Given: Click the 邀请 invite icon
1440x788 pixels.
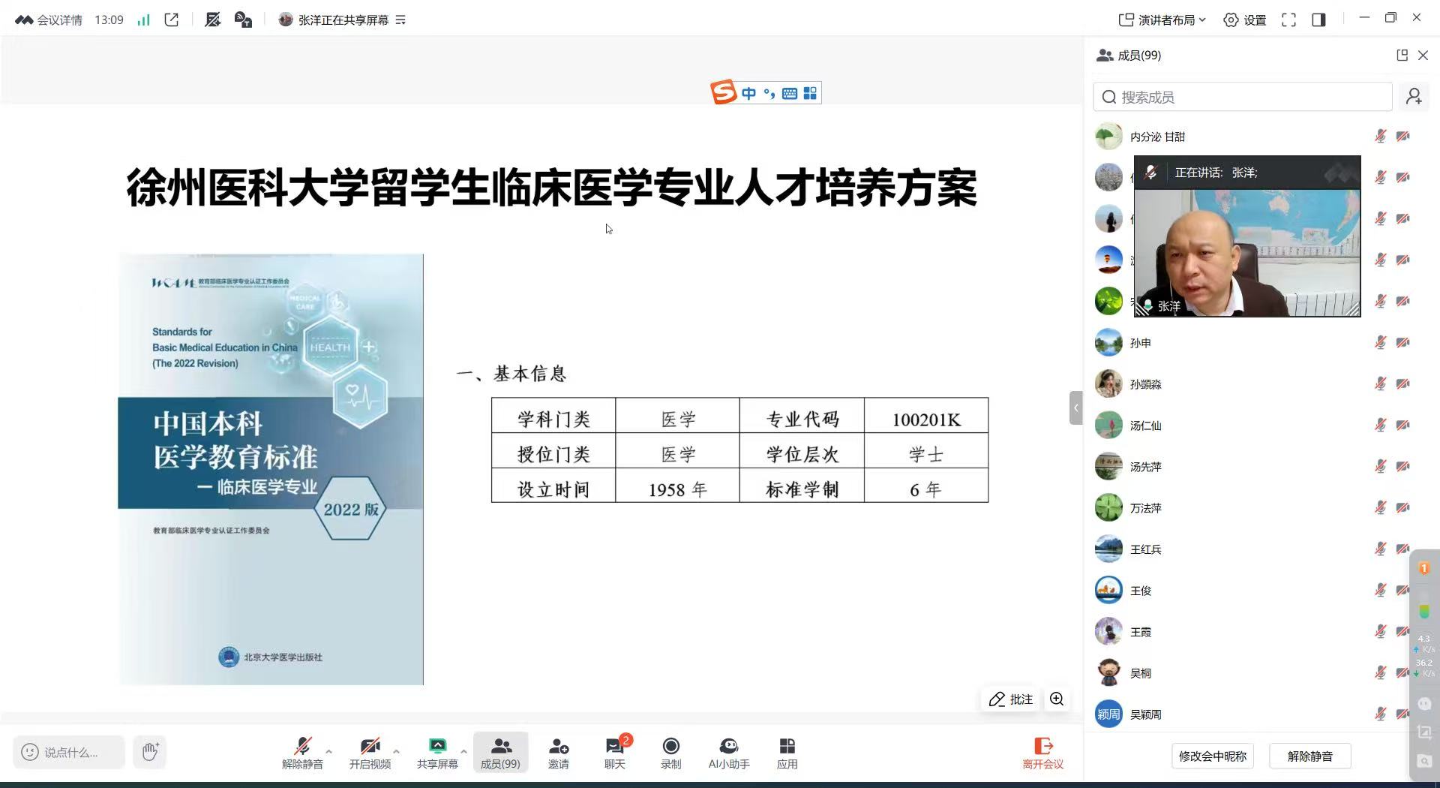Looking at the screenshot, I should (558, 753).
